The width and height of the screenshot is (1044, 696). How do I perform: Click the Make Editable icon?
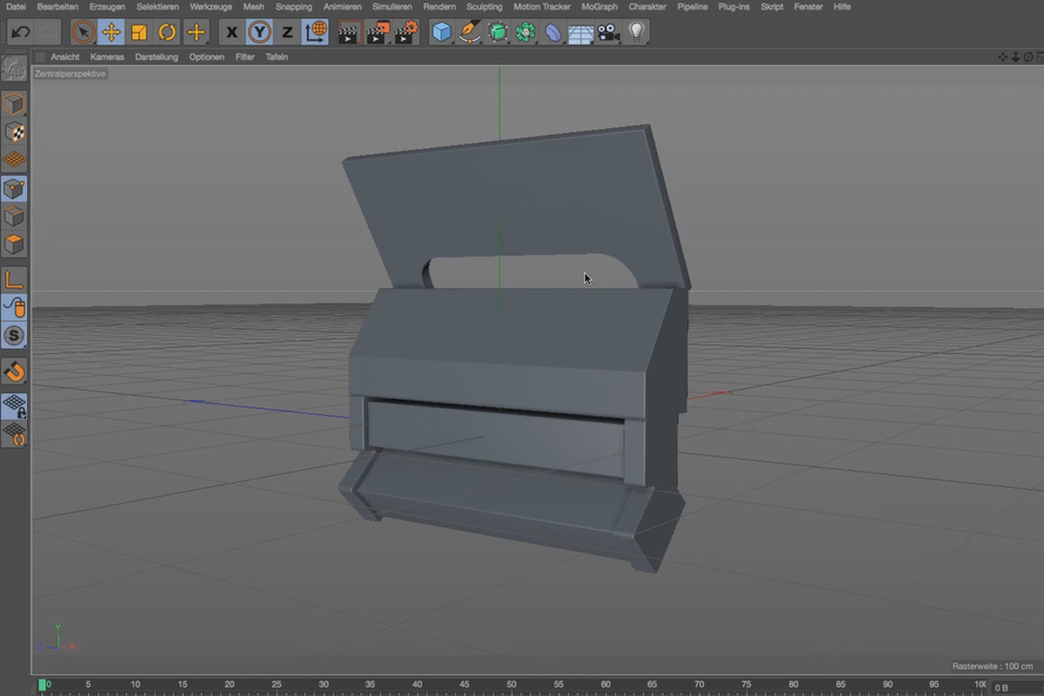tap(14, 68)
